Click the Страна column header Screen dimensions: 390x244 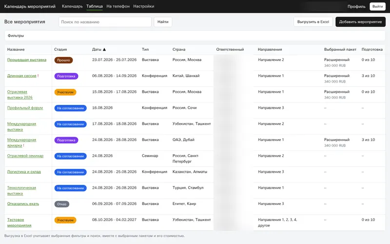coord(179,49)
